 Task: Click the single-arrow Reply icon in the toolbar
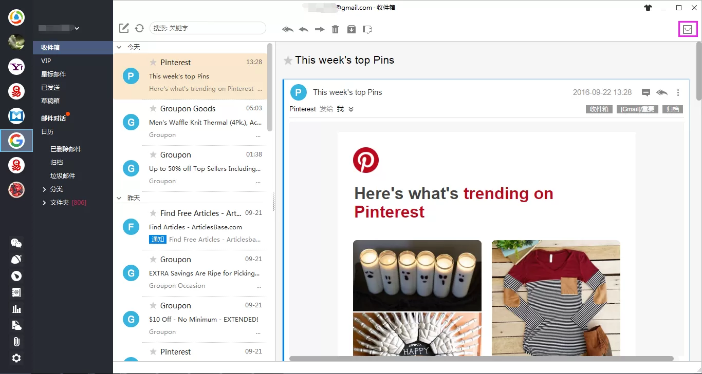(x=304, y=29)
